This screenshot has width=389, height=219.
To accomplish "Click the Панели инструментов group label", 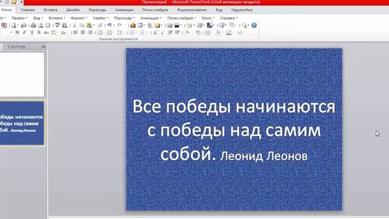I will pos(118,39).
